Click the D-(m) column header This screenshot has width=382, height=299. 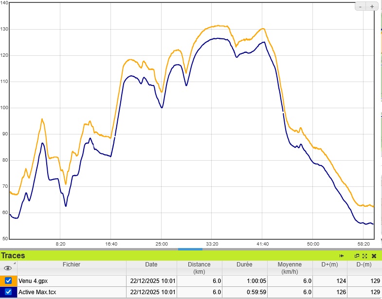(364, 265)
